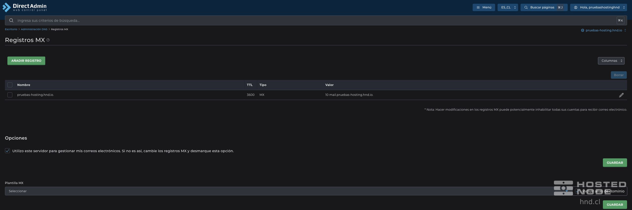The width and height of the screenshot is (632, 210).
Task: Click the DirectAdmin logo
Action: click(24, 7)
